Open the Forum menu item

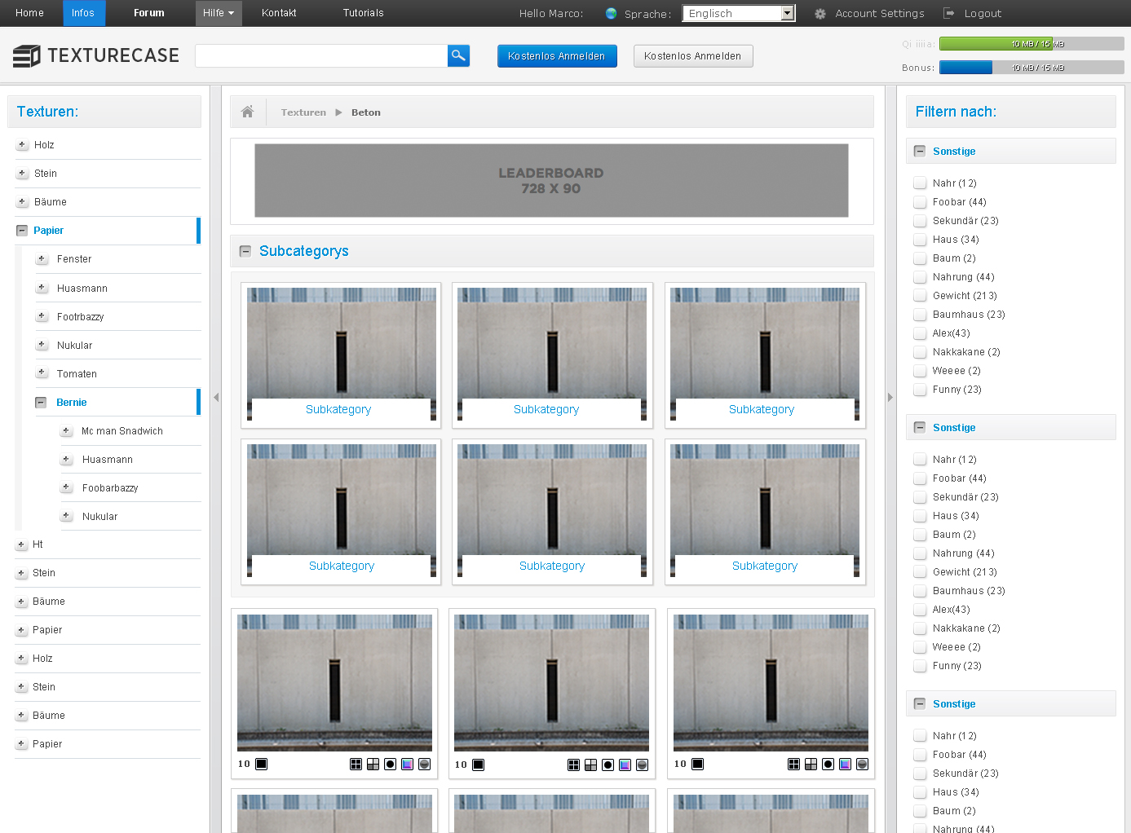[149, 13]
